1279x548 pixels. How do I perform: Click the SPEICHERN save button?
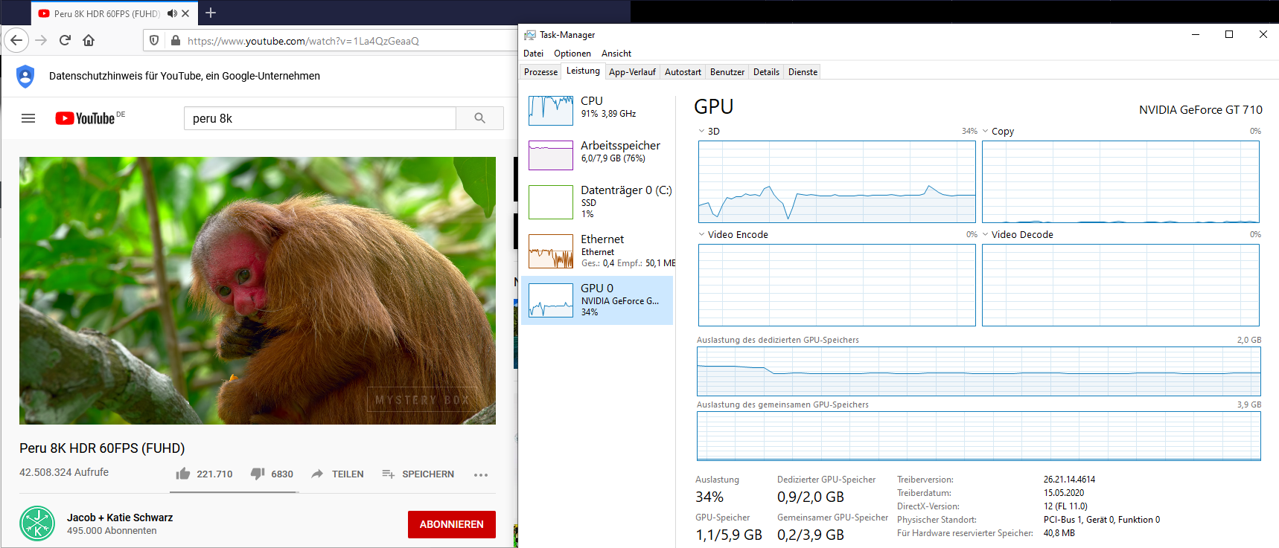click(418, 474)
